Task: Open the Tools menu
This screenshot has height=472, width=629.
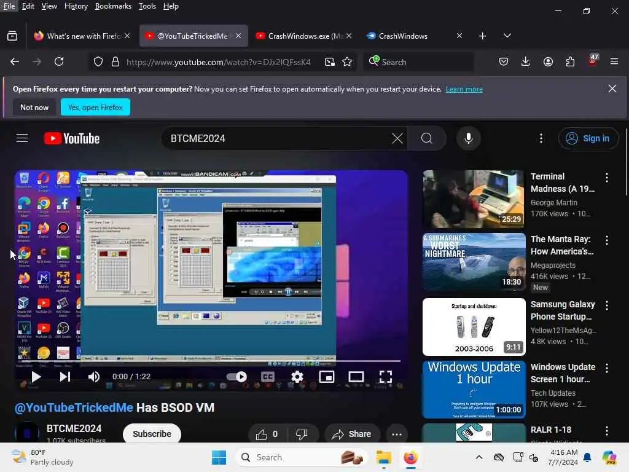Action: tap(147, 6)
